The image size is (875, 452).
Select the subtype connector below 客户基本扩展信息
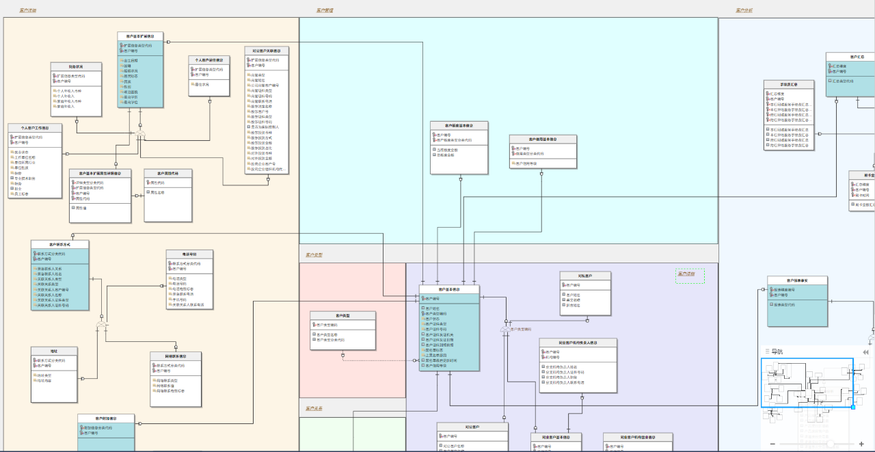(140, 135)
